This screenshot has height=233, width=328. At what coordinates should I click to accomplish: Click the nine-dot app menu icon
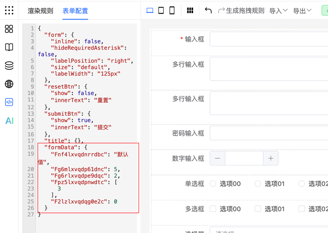click(9, 10)
